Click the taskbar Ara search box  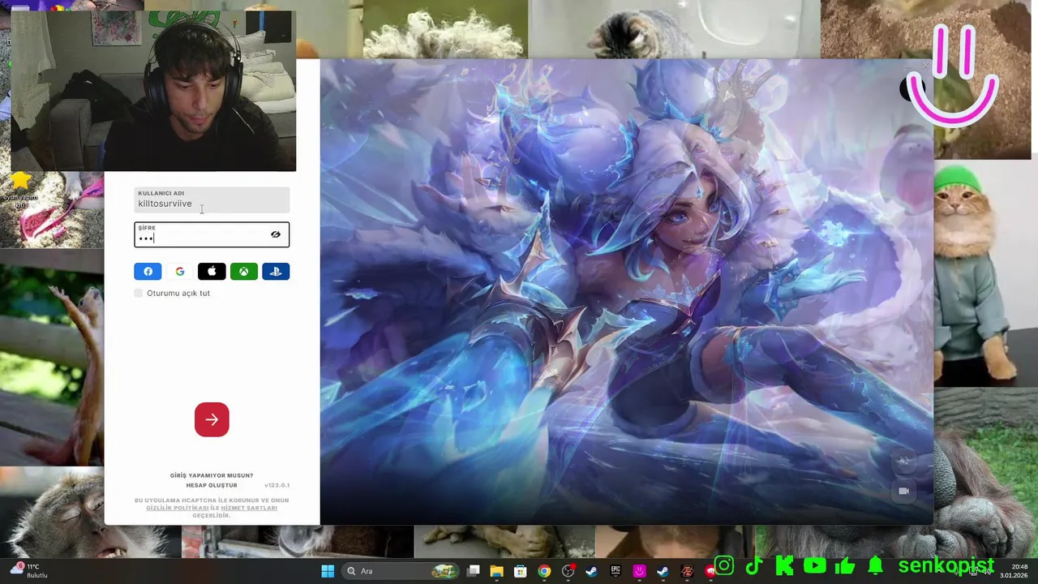click(401, 571)
